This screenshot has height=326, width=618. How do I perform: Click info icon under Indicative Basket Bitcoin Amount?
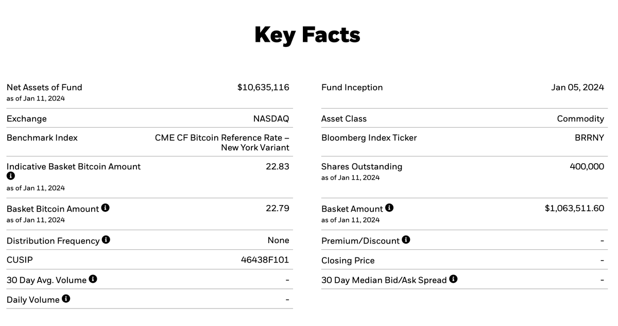click(10, 177)
